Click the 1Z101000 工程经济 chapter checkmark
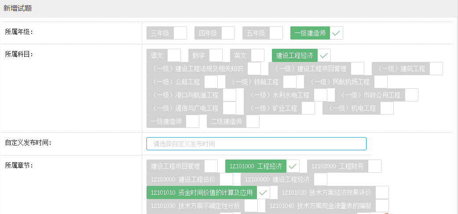This screenshot has height=214, width=458. [293, 166]
